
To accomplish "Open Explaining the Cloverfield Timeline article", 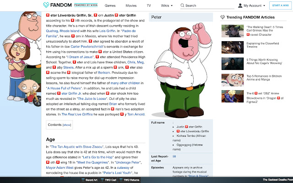I will [262, 45].
